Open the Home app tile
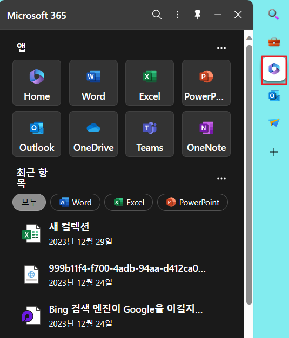The image size is (289, 338). pyautogui.click(x=37, y=83)
